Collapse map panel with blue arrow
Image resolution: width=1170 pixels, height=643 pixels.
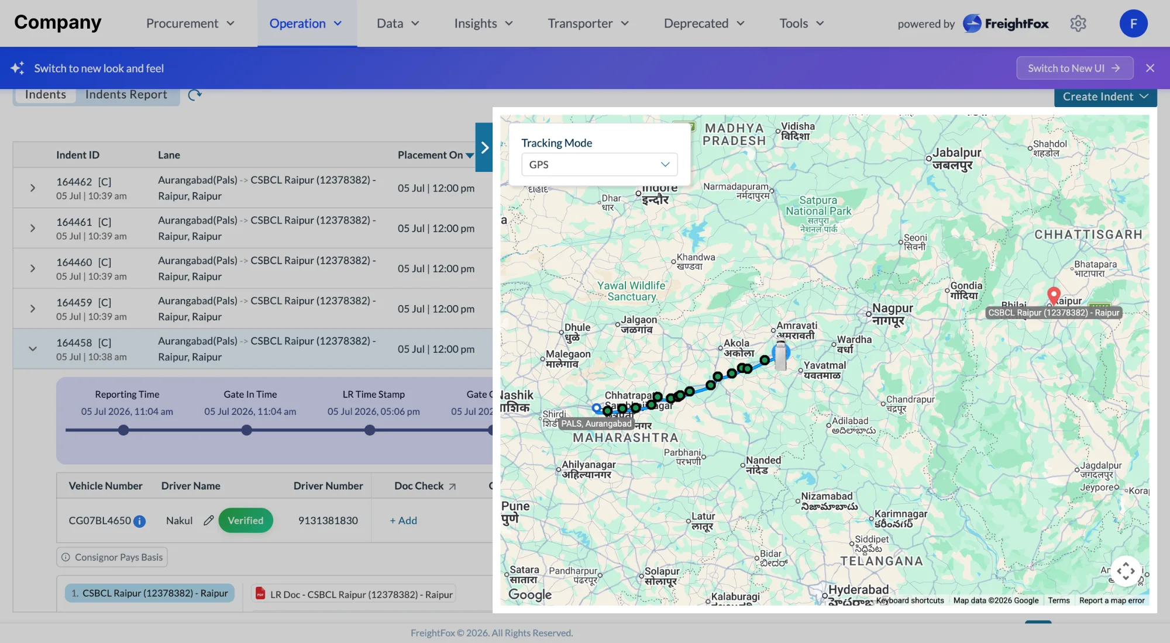[x=484, y=147]
